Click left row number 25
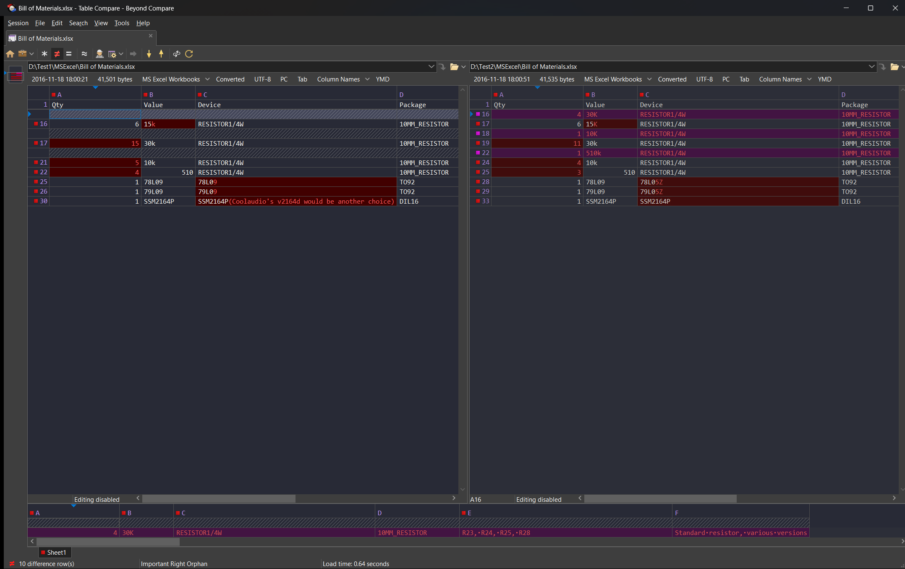 click(43, 182)
